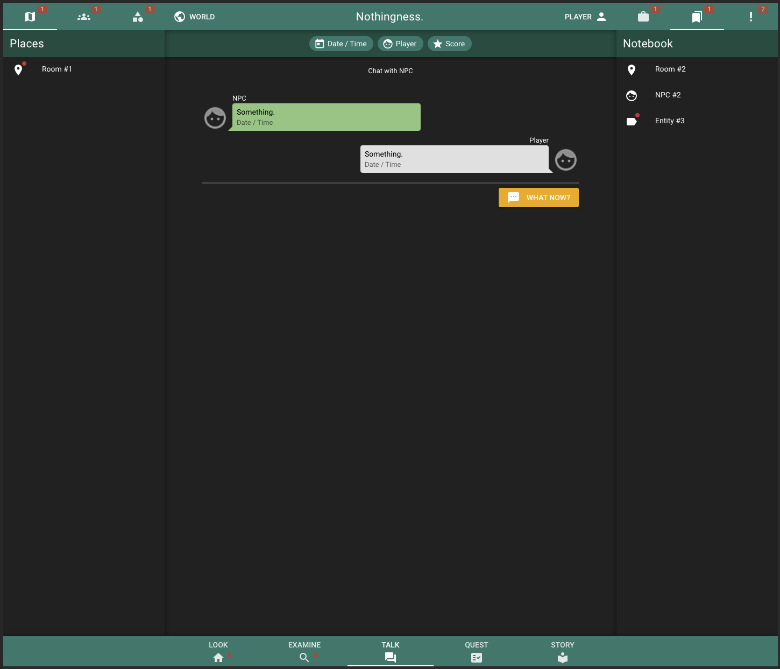Click the NPC avatar face icon
The image size is (780, 669).
[215, 118]
